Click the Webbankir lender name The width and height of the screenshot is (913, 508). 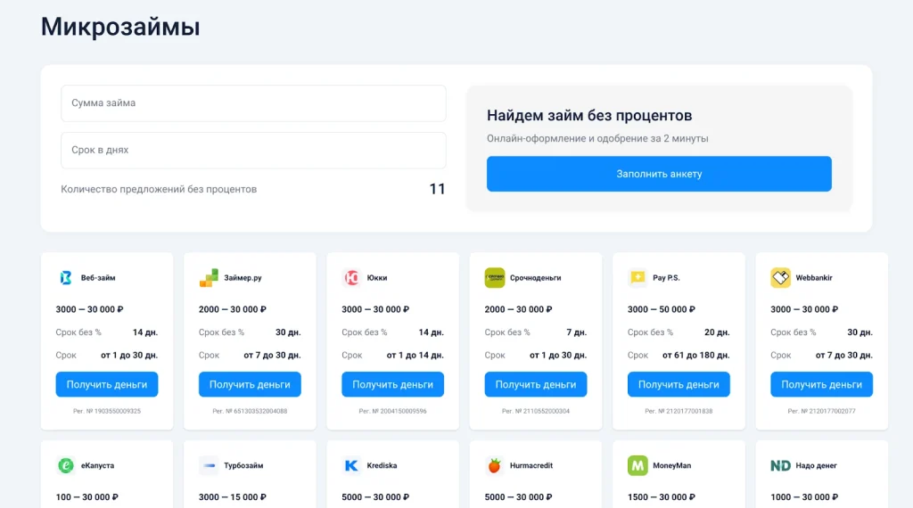(x=814, y=277)
